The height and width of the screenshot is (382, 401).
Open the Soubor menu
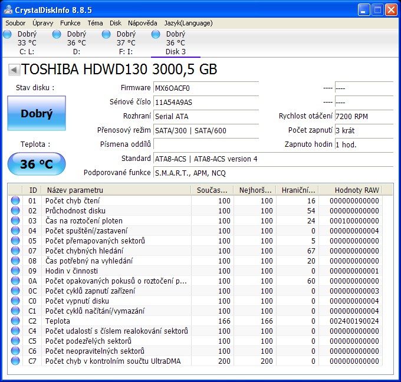pos(15,23)
